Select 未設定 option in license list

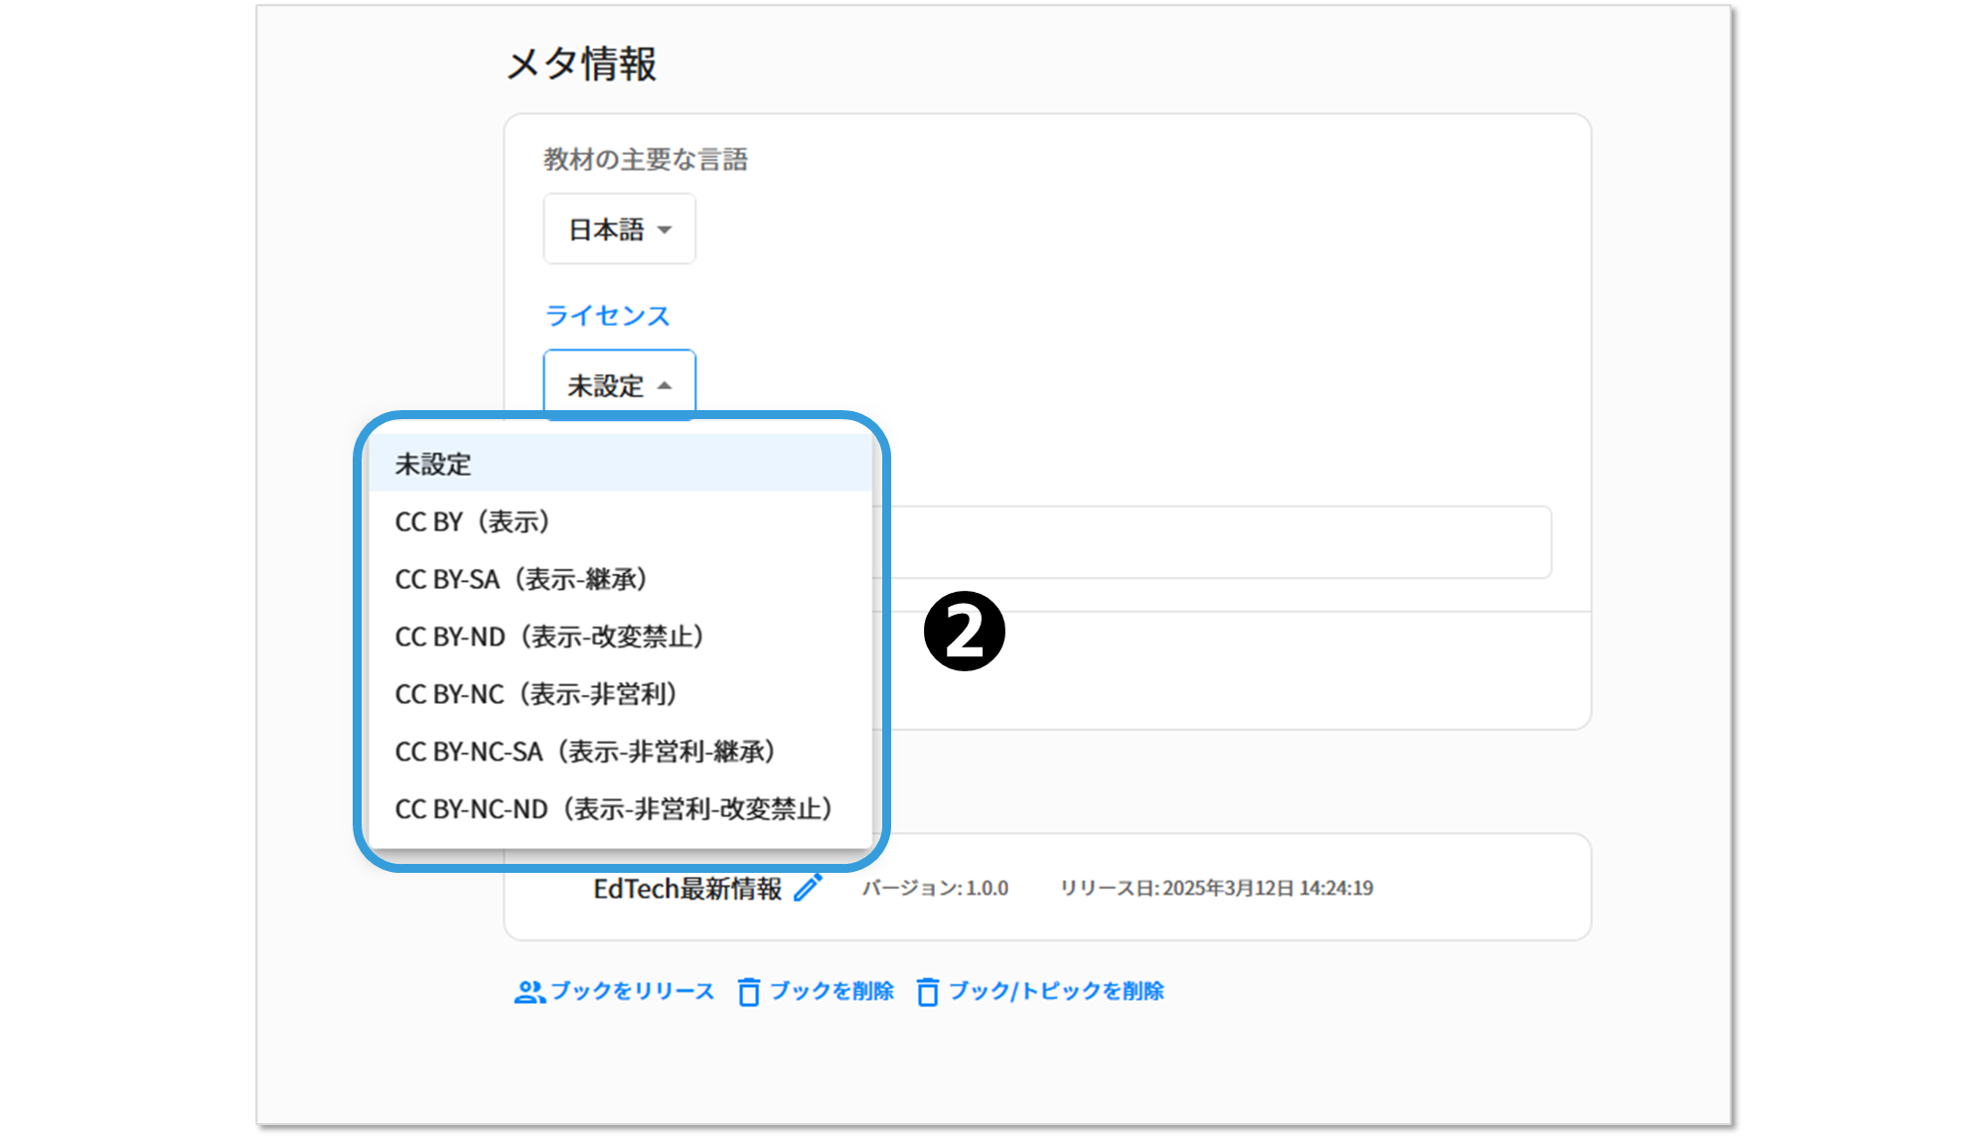pyautogui.click(x=433, y=464)
